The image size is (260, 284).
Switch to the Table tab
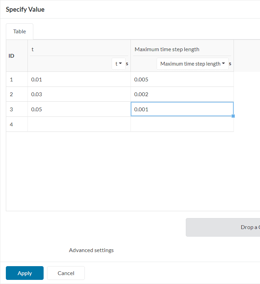coord(20,32)
